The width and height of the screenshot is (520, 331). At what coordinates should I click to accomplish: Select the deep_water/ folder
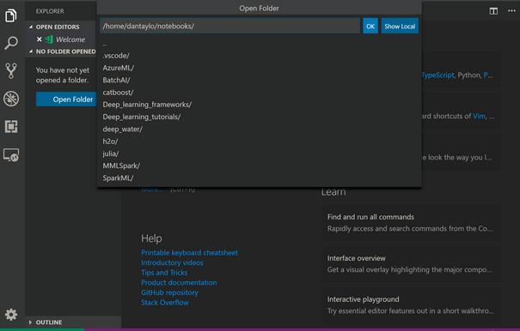[x=260, y=129]
